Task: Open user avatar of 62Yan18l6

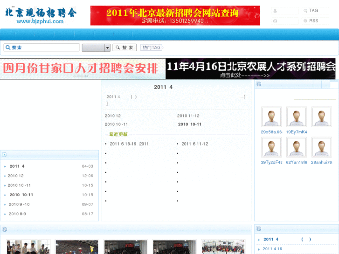Action: click(297, 147)
